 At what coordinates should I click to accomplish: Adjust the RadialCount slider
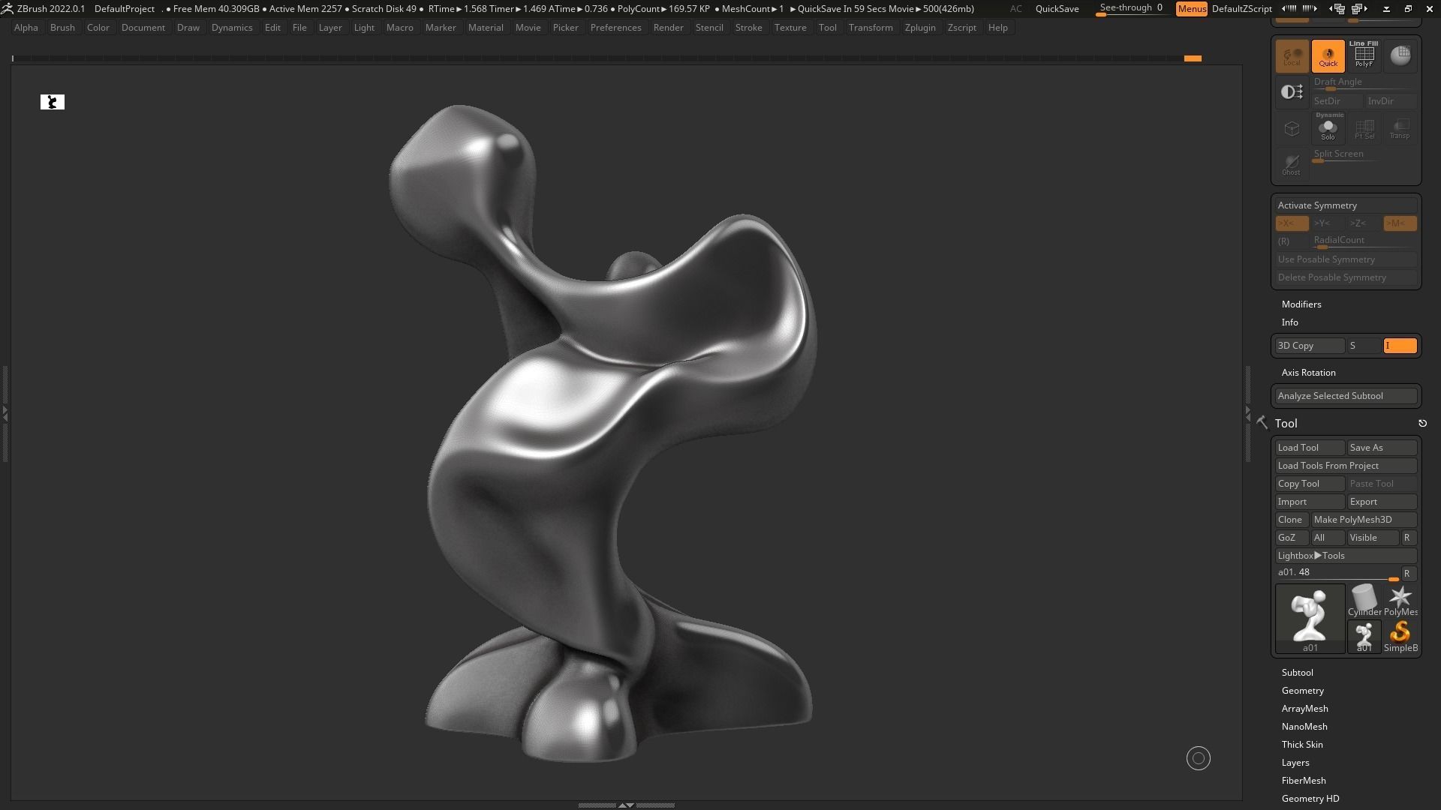[x=1364, y=241]
